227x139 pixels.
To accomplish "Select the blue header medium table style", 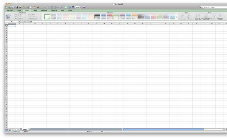I will coord(103,17).
